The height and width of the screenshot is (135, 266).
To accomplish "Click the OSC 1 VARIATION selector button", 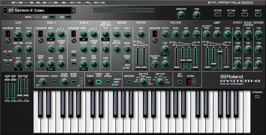I will click(40, 40).
